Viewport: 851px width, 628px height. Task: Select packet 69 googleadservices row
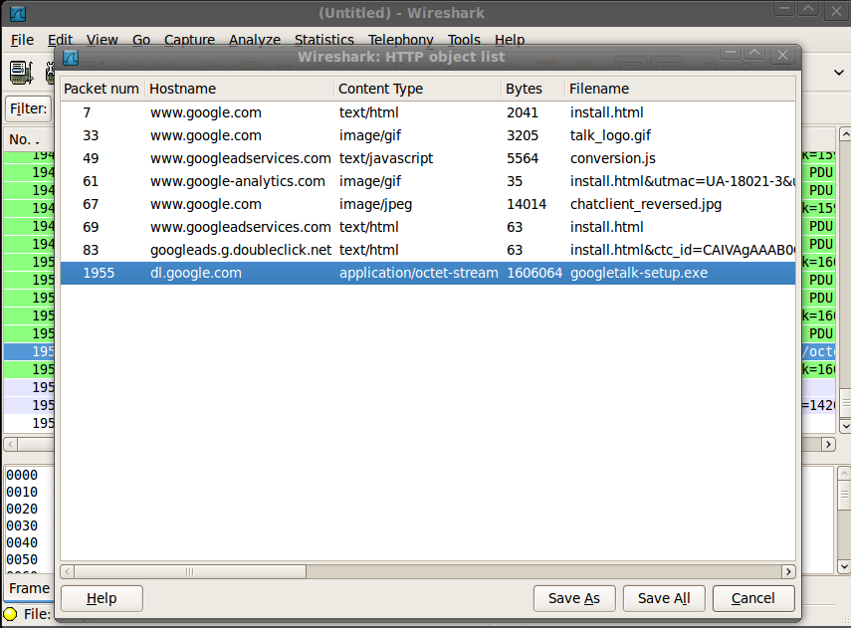pyautogui.click(x=428, y=227)
